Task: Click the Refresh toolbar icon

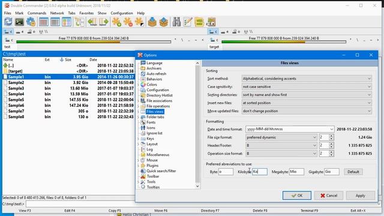Action: (x=8, y=22)
